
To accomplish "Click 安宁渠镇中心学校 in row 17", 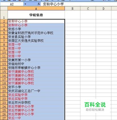I will point(36,79).
